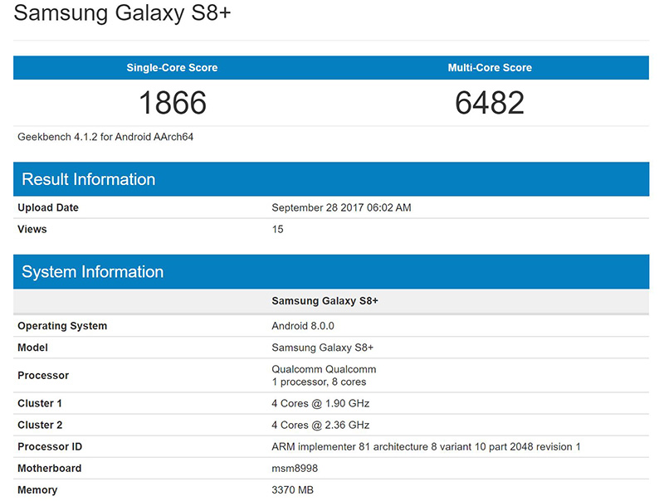Click the single-core score value 1866
Viewport: 664px width, 501px height.
click(x=173, y=103)
